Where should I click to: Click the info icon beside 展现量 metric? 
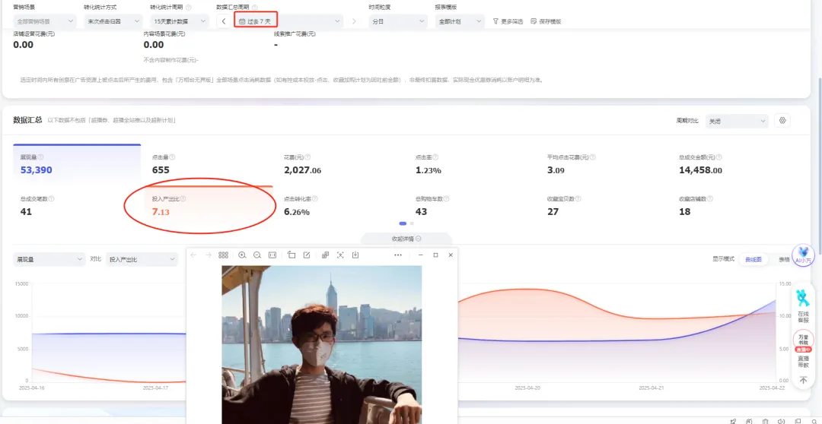pos(41,157)
